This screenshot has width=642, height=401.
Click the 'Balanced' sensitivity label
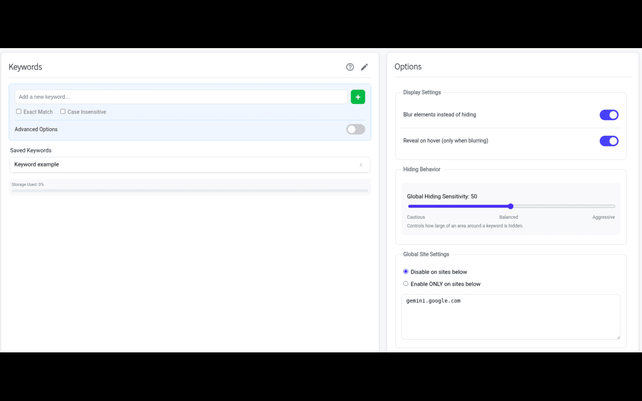(509, 217)
